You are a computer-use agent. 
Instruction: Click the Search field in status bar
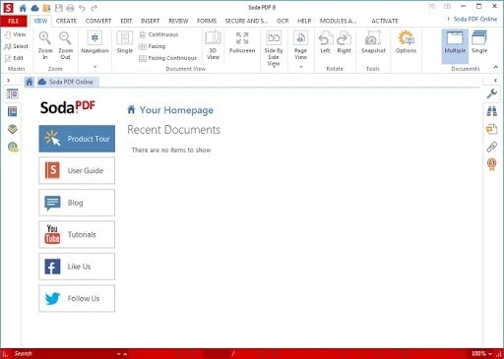[x=64, y=354]
